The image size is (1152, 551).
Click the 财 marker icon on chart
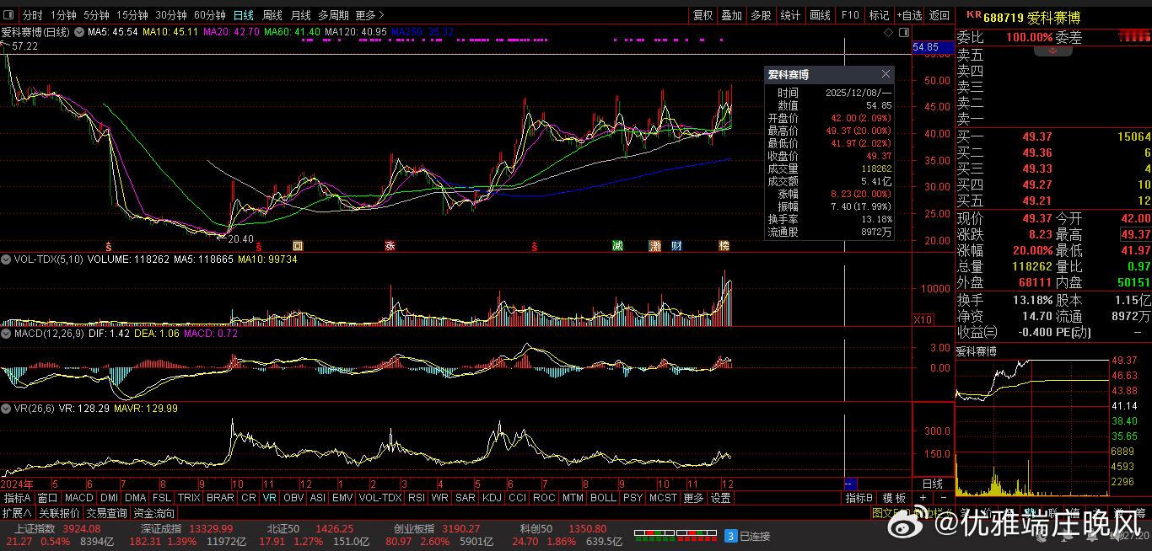point(676,246)
